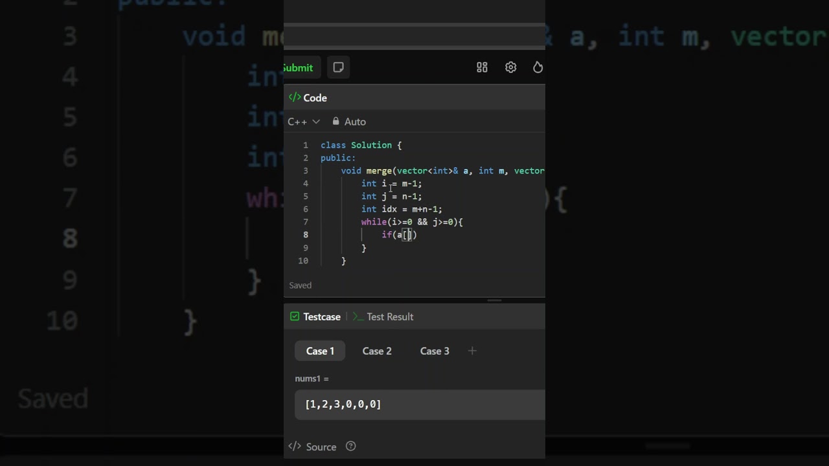Click the streak flame icon
Image resolution: width=829 pixels, height=466 pixels.
click(x=538, y=67)
